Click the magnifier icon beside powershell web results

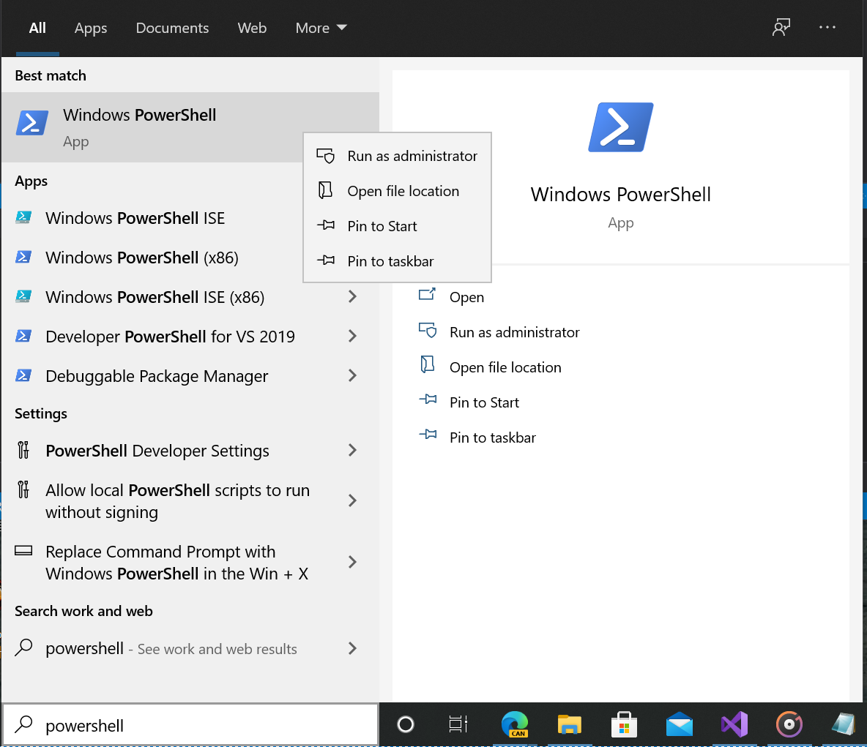point(23,647)
